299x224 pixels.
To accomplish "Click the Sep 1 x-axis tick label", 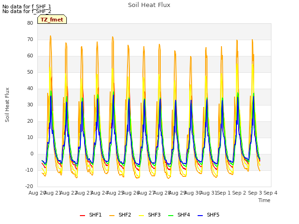I will click(x=224, y=193).
